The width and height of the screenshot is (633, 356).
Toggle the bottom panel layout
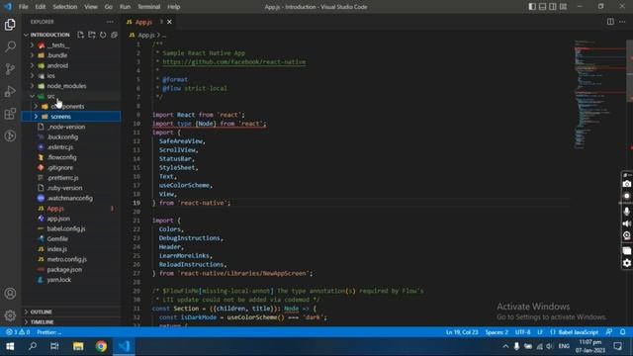(x=543, y=7)
